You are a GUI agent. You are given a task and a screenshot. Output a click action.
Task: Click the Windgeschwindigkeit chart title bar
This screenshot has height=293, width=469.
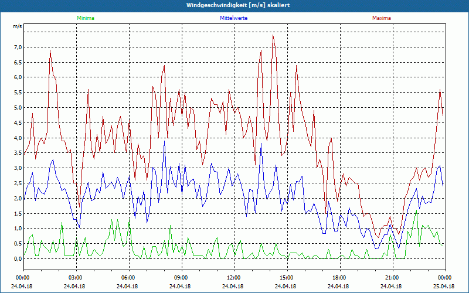tap(235, 5)
